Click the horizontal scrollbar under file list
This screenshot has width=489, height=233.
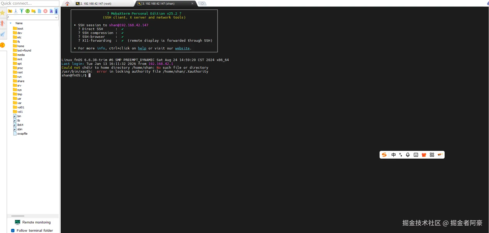click(18, 216)
